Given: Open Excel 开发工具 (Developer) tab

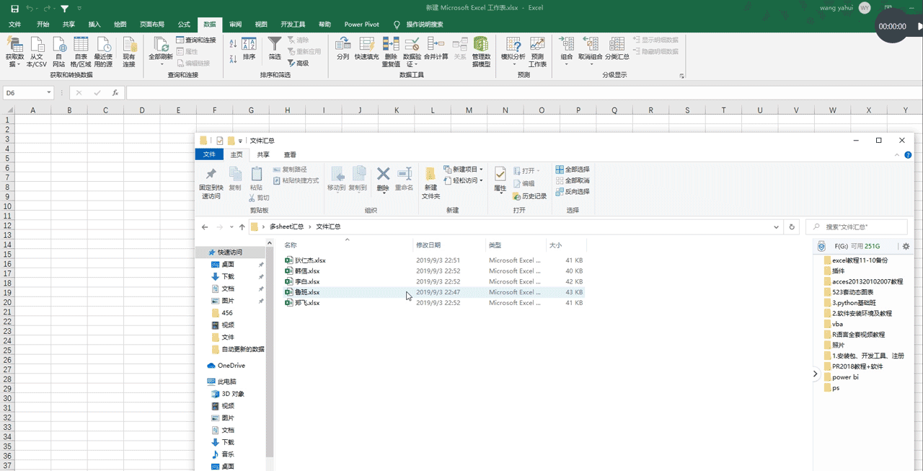Looking at the screenshot, I should point(293,24).
